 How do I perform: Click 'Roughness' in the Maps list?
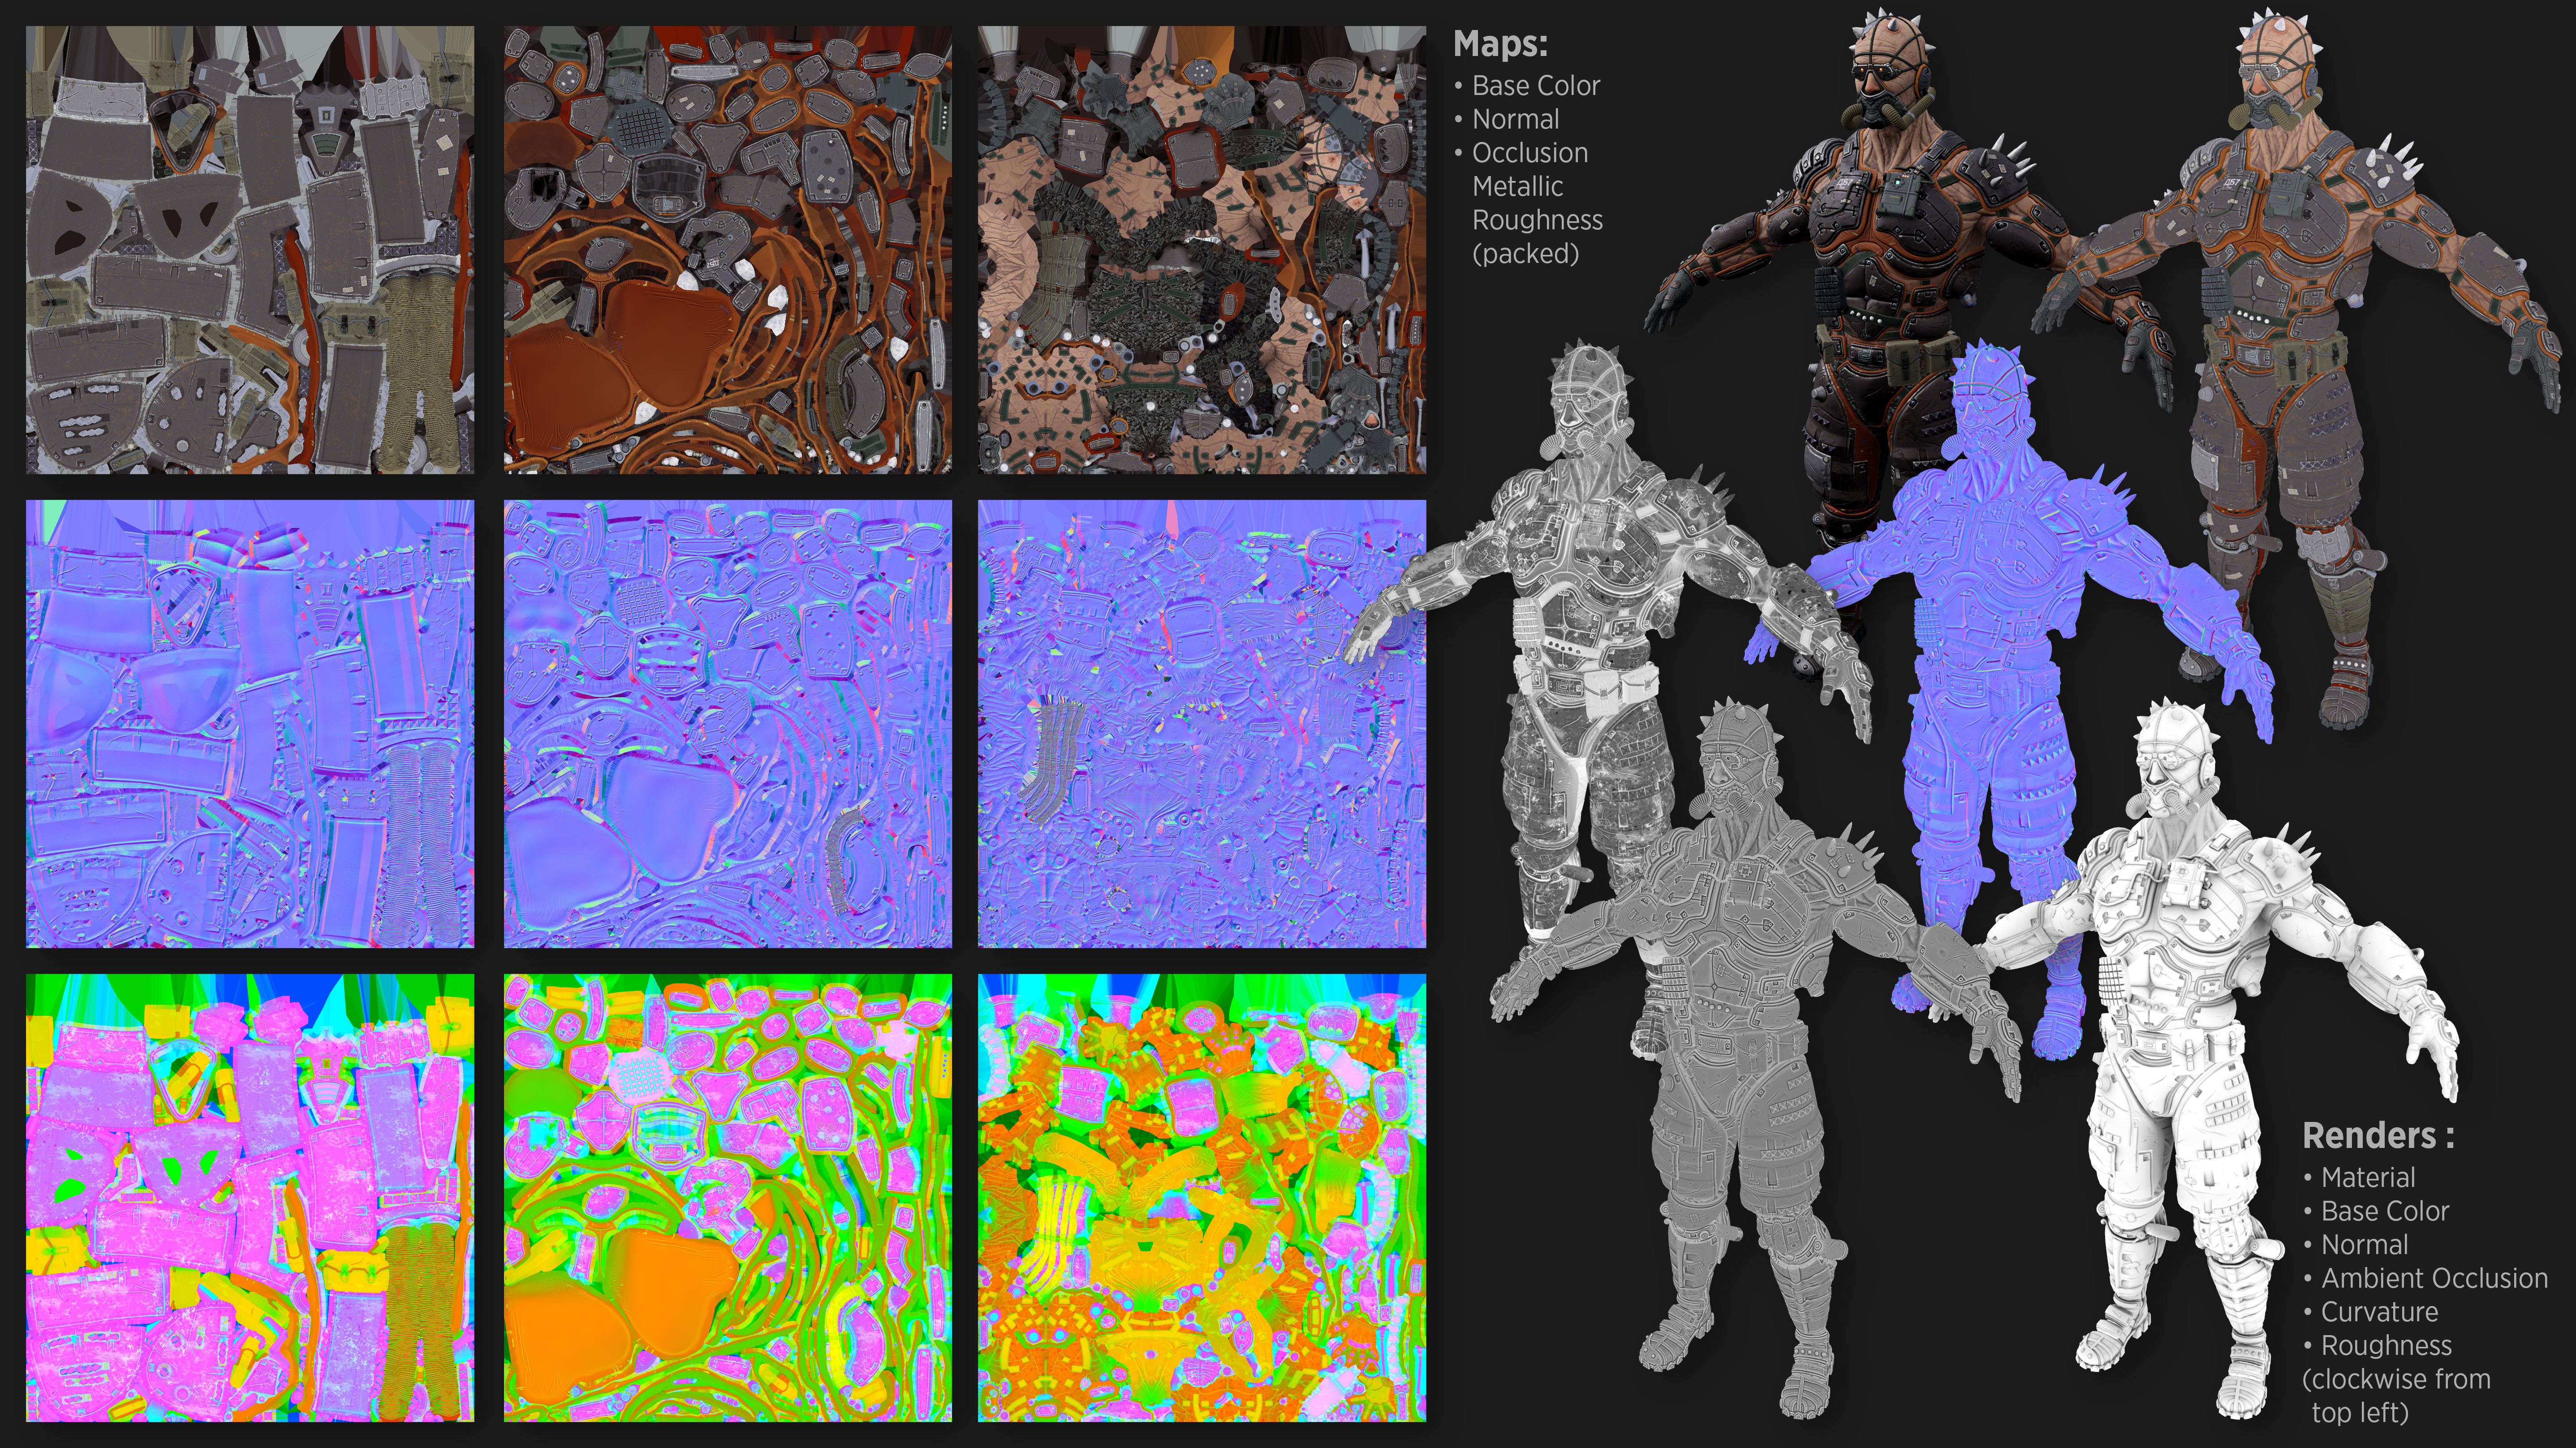coord(1537,220)
